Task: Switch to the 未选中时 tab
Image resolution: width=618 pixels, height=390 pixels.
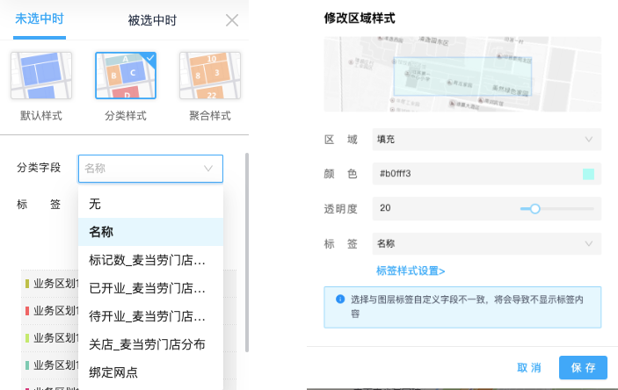Action: point(40,19)
